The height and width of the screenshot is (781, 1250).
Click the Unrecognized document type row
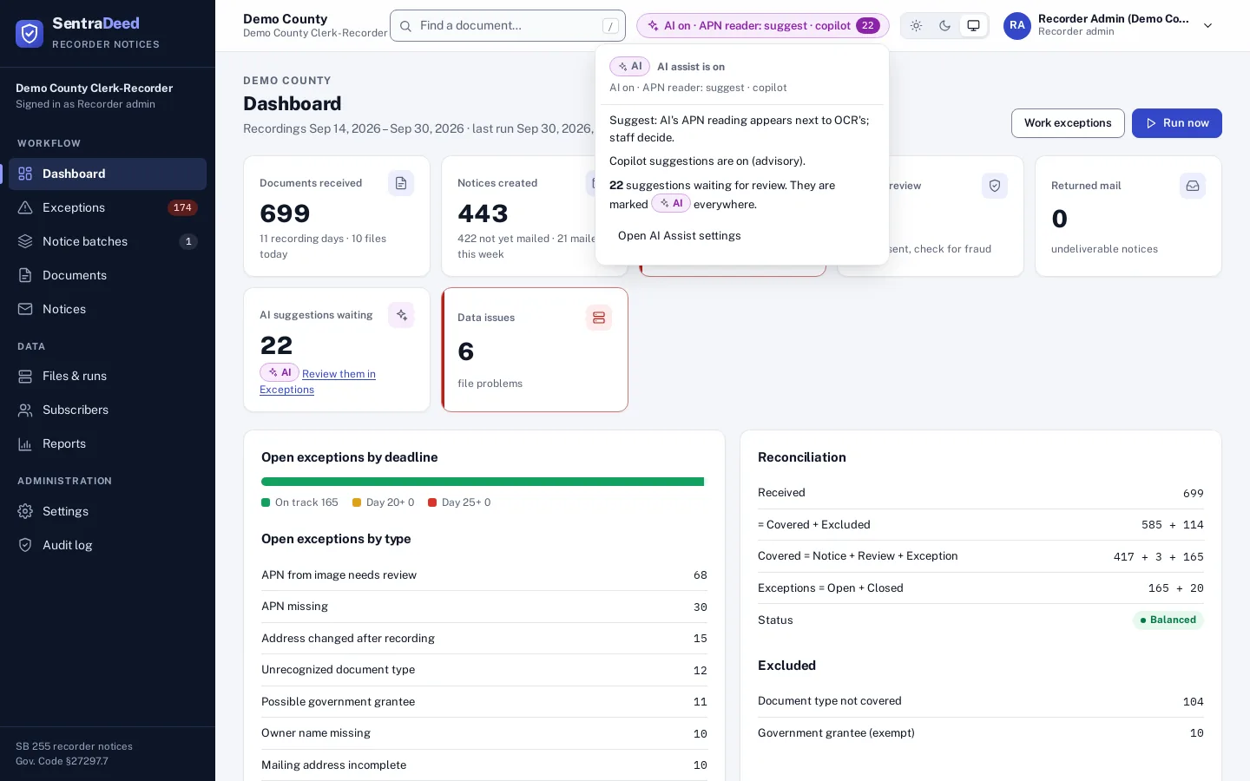click(x=484, y=670)
